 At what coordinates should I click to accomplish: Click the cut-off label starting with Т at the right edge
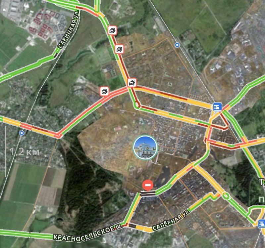click(262, 182)
